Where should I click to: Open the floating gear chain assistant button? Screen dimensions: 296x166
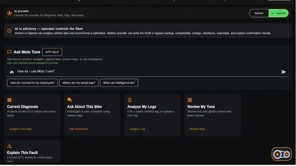point(282,154)
